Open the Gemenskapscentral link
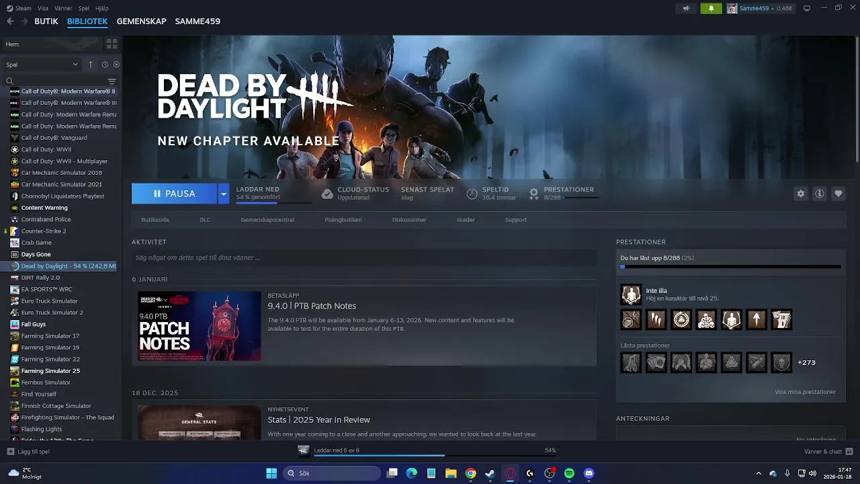This screenshot has height=484, width=860. click(267, 220)
